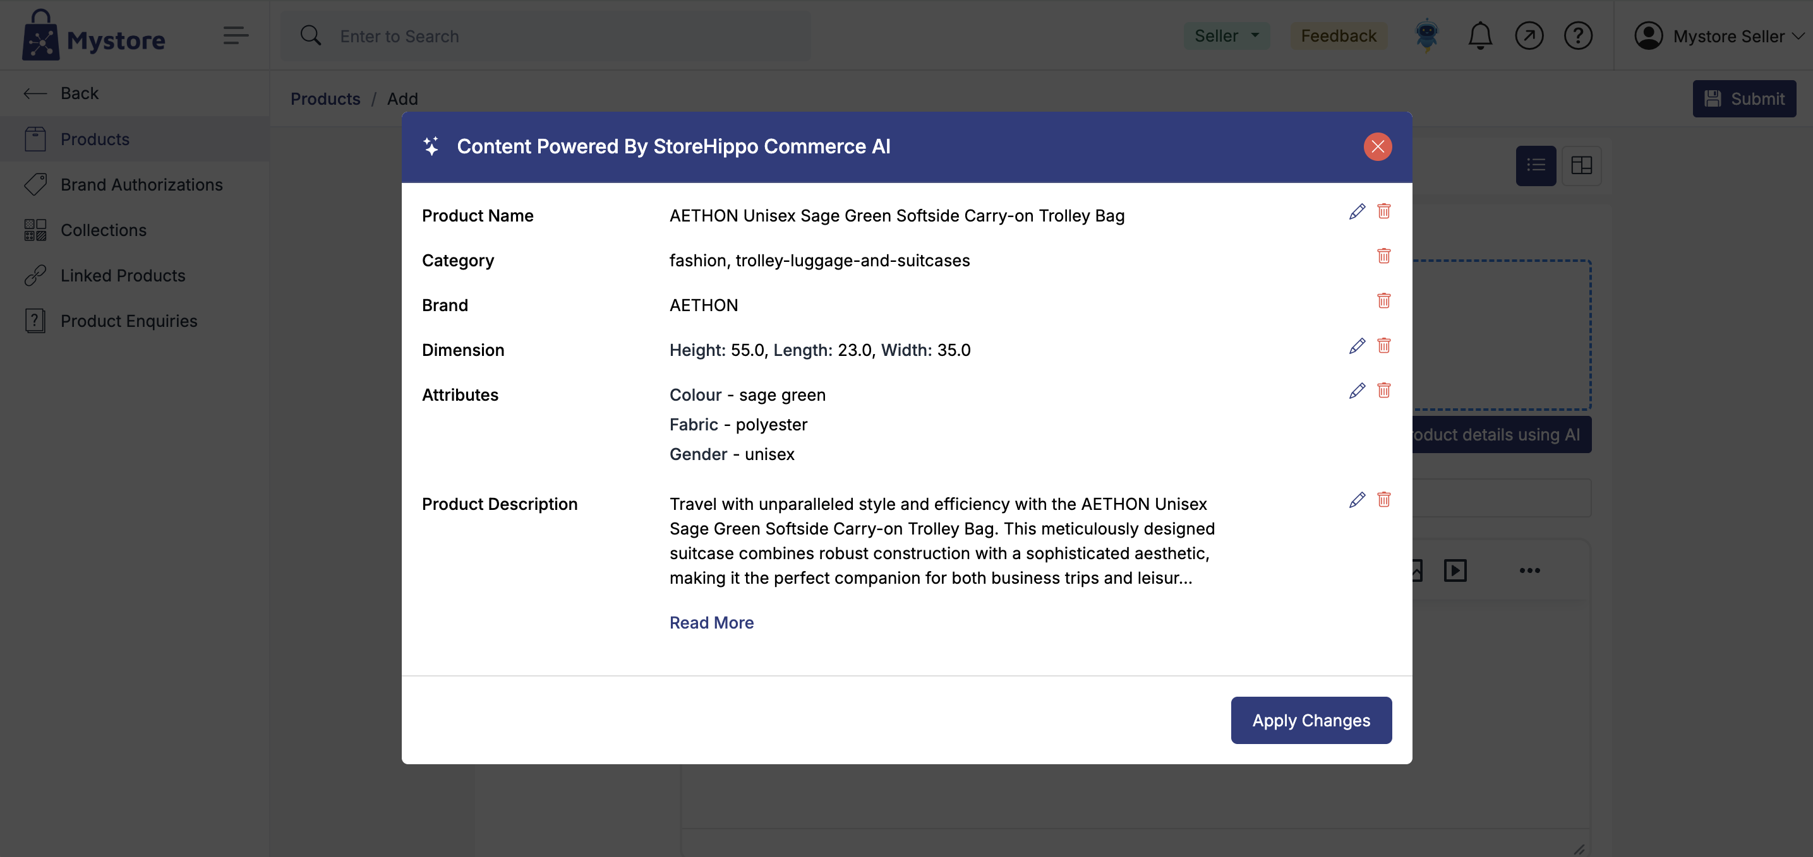Delete the Attributes row
The width and height of the screenshot is (1813, 857).
pyautogui.click(x=1383, y=391)
